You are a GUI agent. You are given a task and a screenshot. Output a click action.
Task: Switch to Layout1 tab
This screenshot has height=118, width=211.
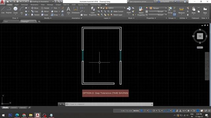pyautogui.click(x=14, y=108)
